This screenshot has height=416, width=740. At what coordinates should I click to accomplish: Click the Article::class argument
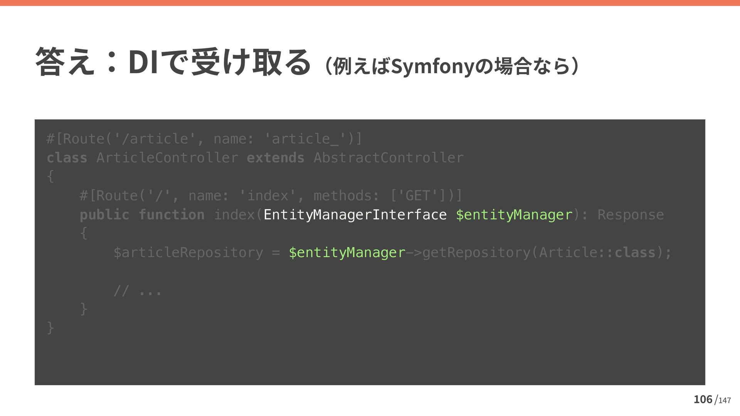pos(597,252)
